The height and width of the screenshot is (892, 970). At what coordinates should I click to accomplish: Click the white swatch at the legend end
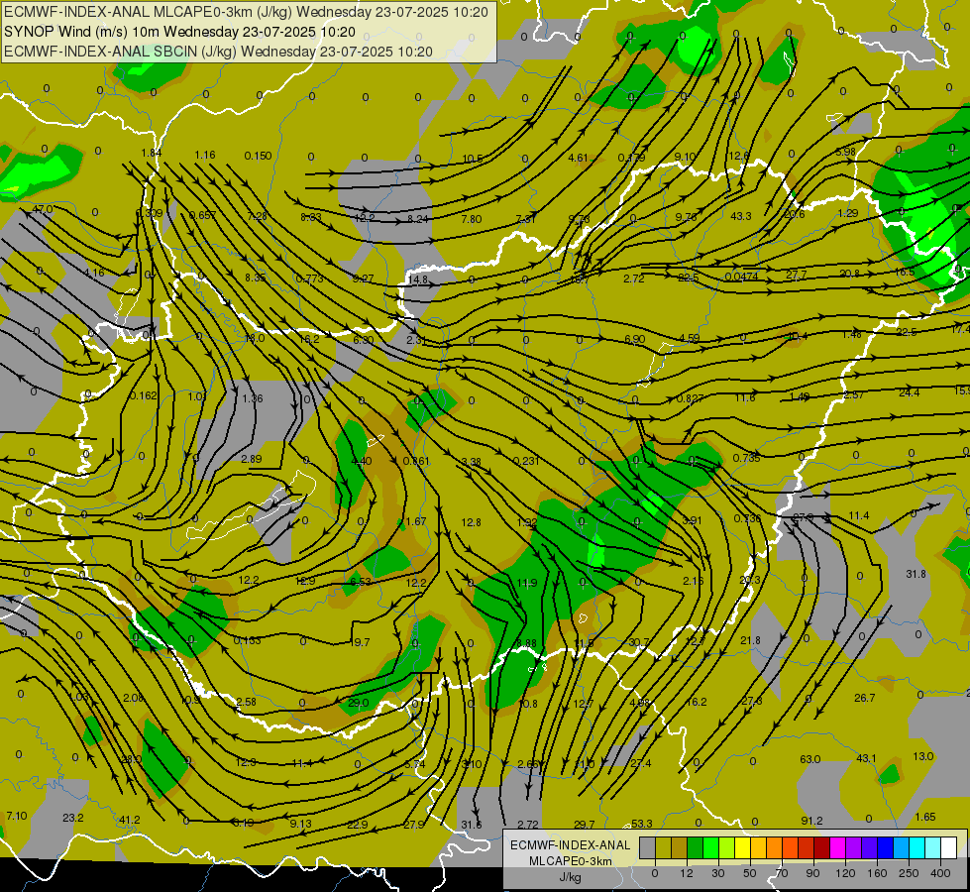click(949, 847)
